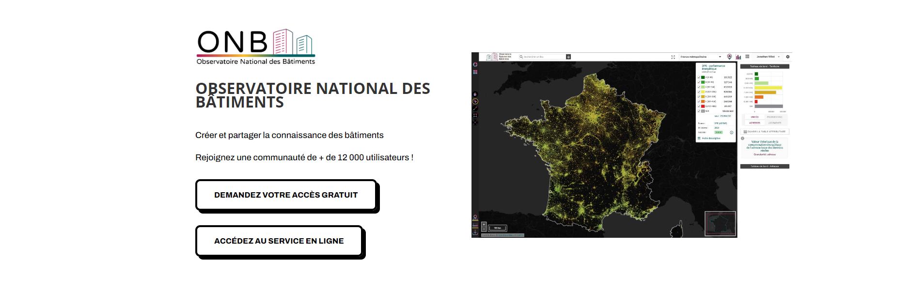Uncheck the DPE class D legend checkbox
The height and width of the screenshot is (308, 911).
coord(699,92)
